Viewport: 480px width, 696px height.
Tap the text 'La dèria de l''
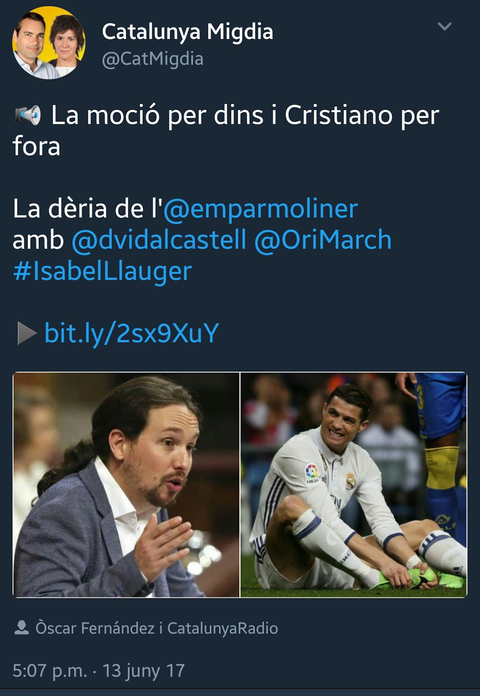[87, 209]
